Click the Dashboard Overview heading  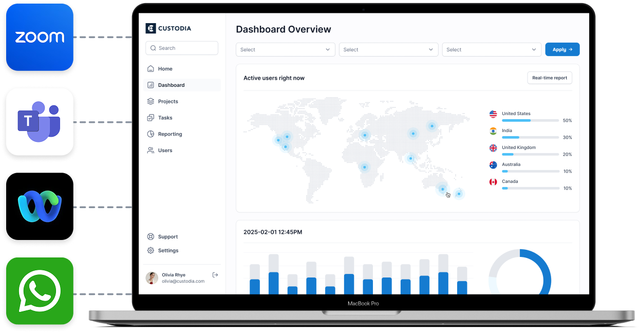[284, 29]
